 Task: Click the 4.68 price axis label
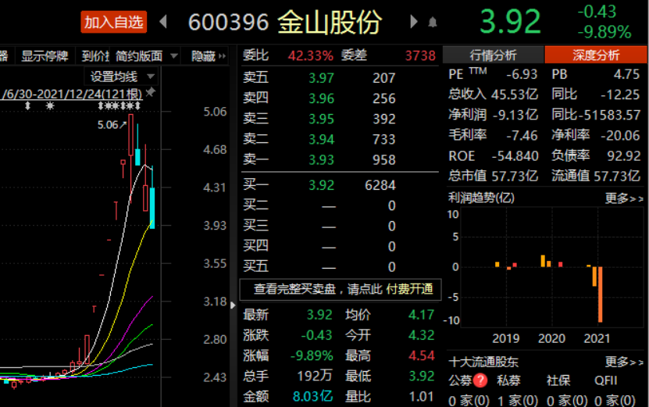(215, 149)
